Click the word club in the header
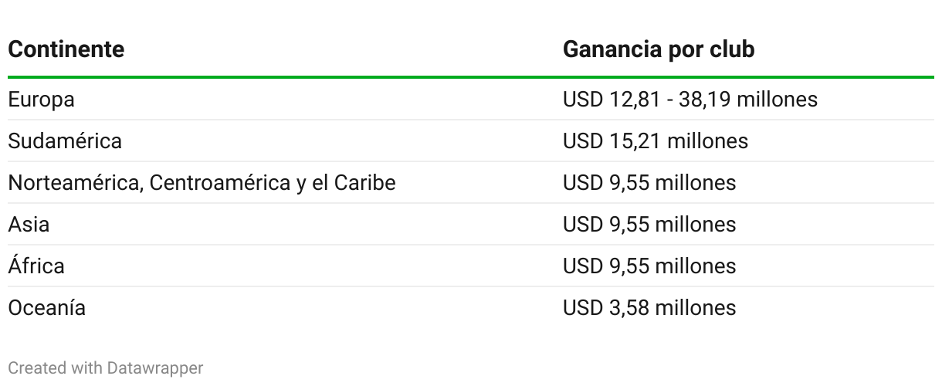942x386 pixels. (x=730, y=49)
